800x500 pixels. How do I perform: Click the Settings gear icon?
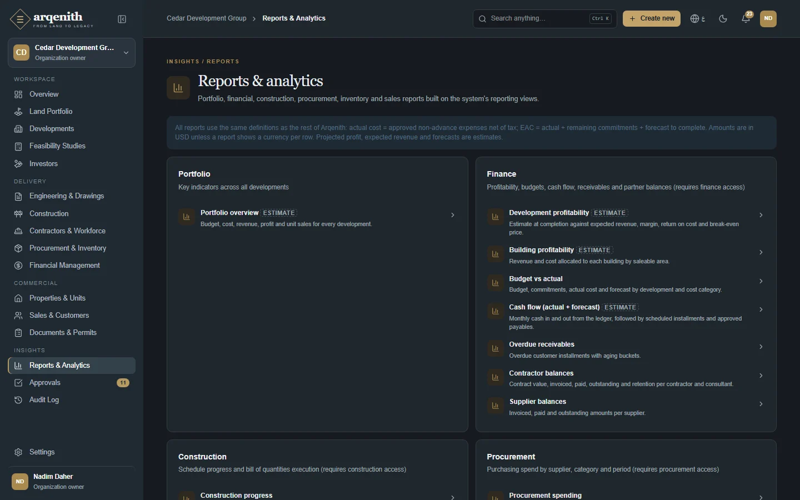(x=18, y=452)
